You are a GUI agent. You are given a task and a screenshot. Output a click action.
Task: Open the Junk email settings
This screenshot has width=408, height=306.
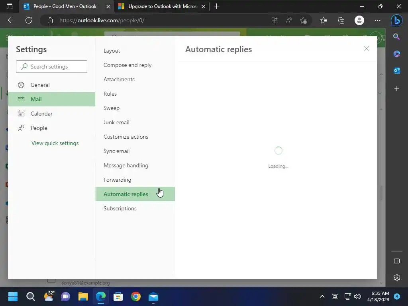coord(135,122)
